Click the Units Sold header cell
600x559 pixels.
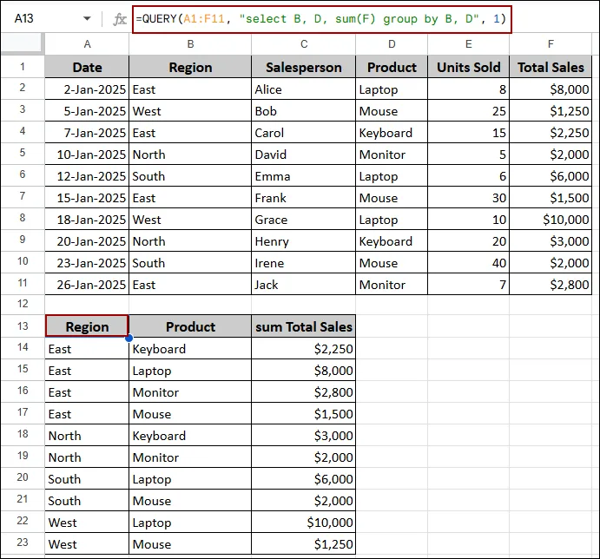[468, 67]
